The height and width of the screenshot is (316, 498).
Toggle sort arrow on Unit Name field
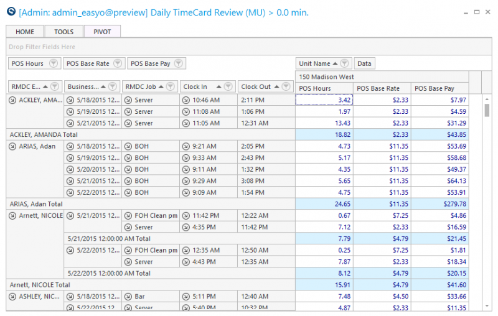tap(335, 63)
